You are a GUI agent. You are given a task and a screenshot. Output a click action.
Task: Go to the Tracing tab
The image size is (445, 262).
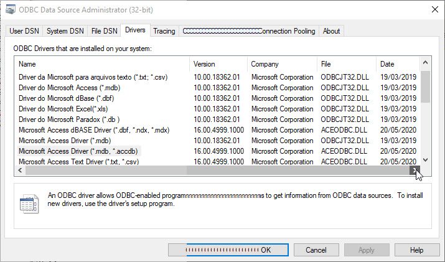(164, 31)
